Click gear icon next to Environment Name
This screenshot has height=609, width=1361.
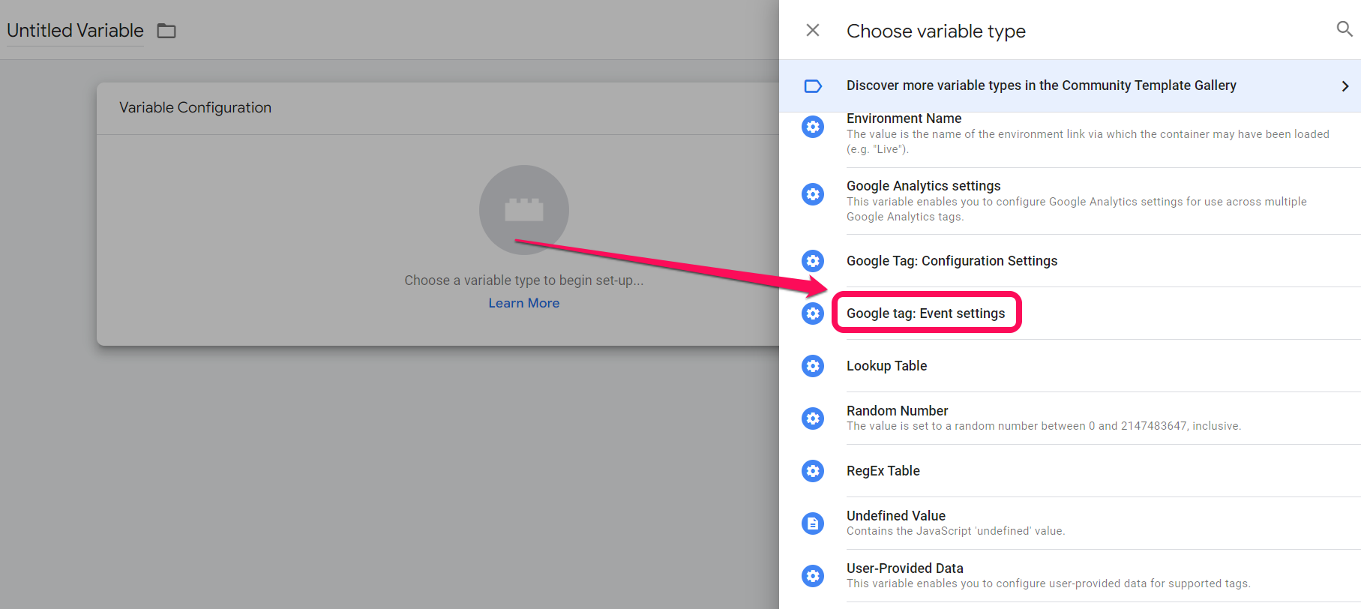click(x=813, y=127)
